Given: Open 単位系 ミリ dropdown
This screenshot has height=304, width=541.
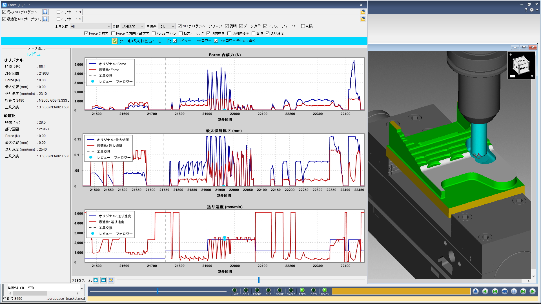Looking at the screenshot, I should 167,26.
